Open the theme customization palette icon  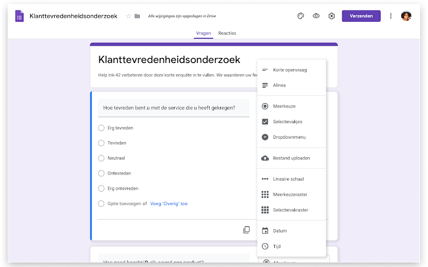click(301, 16)
